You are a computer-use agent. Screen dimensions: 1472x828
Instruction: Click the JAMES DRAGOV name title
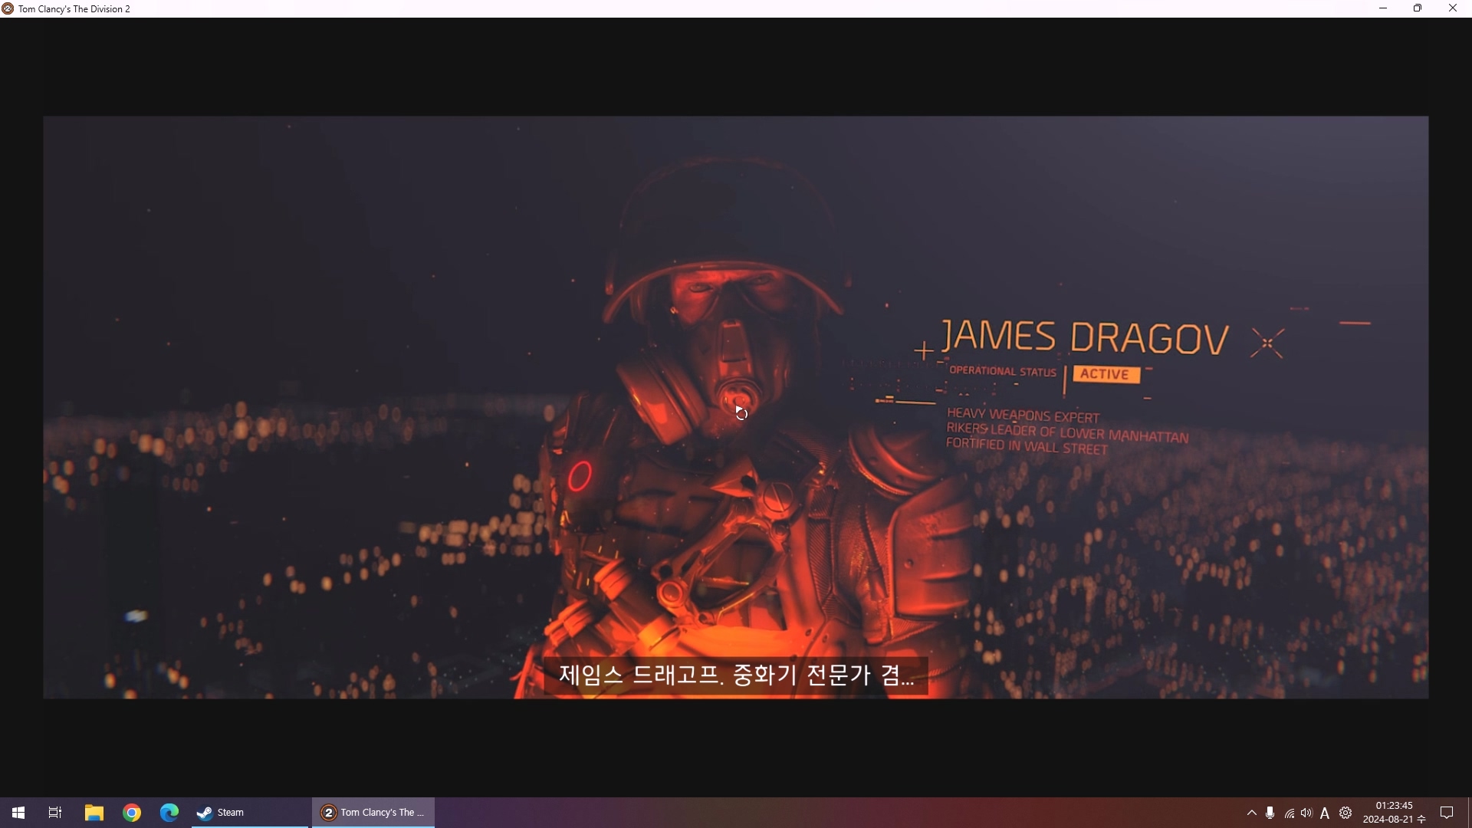(x=1085, y=337)
